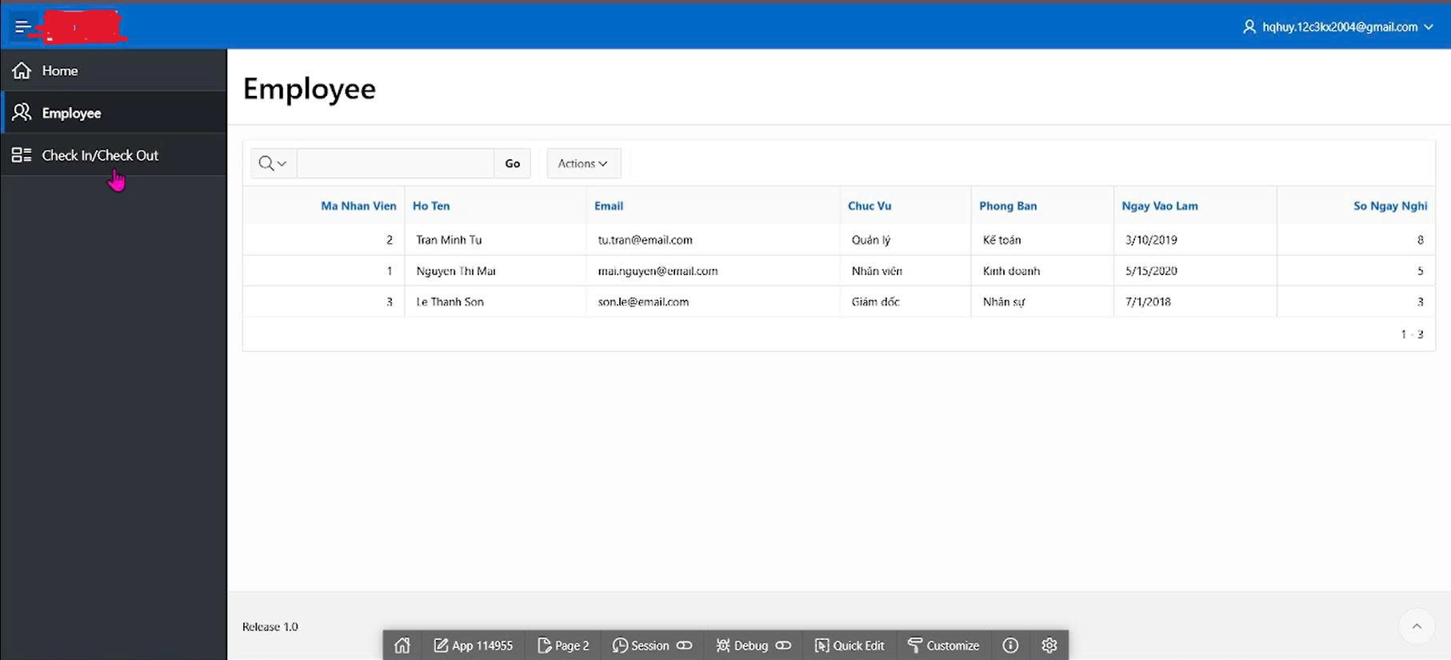The image size is (1451, 660).
Task: Click the Release 1.0 footer text
Action: coord(270,626)
